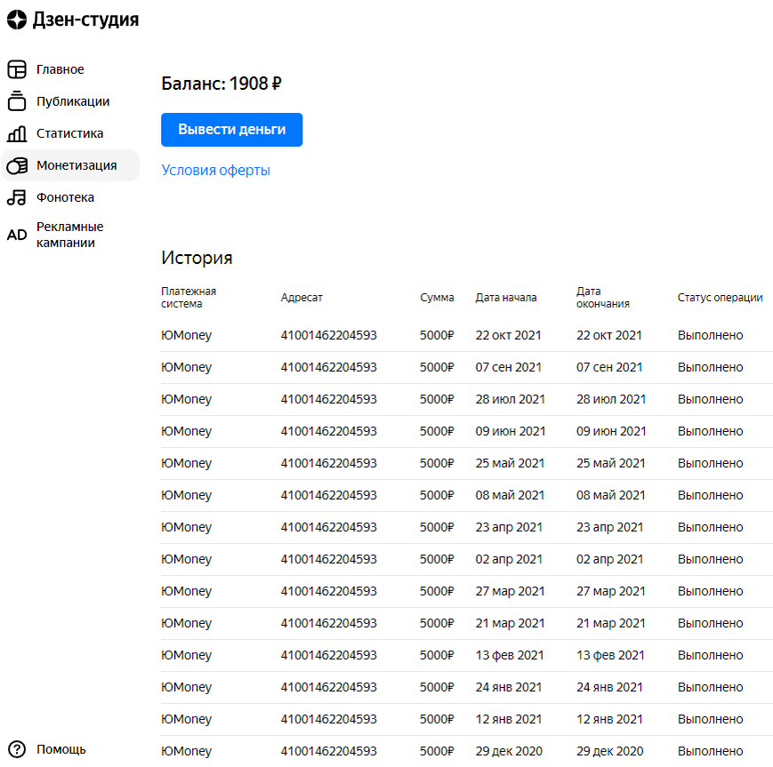Click start date 22 окт 2021
This screenshot has width=773, height=767.
508,335
